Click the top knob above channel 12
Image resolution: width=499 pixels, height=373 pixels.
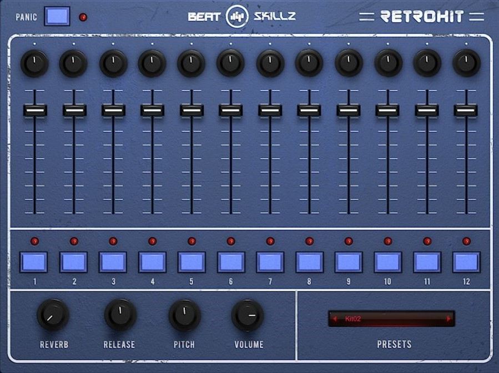pos(467,63)
